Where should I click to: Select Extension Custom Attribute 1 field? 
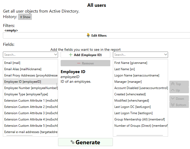click(x=30, y=101)
